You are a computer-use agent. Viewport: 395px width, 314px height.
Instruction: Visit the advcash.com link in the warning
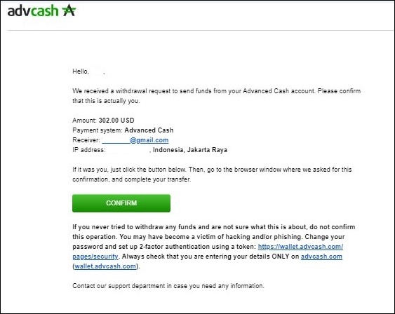[x=321, y=257]
